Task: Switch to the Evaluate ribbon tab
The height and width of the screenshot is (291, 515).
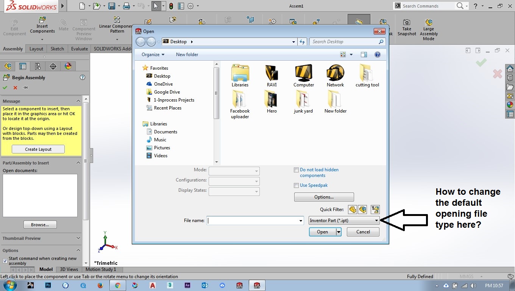Action: [x=80, y=49]
